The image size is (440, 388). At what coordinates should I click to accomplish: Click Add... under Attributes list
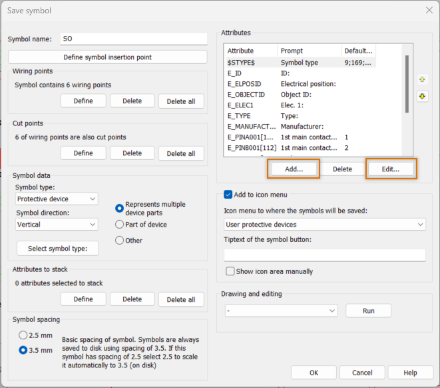(x=294, y=169)
